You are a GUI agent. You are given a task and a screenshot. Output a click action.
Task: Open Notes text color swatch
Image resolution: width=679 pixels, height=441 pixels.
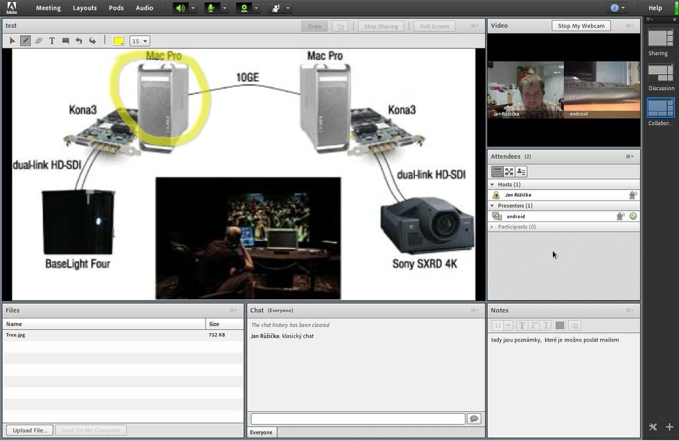(x=560, y=326)
